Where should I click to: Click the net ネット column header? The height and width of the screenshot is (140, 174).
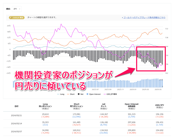(x=104, y=106)
